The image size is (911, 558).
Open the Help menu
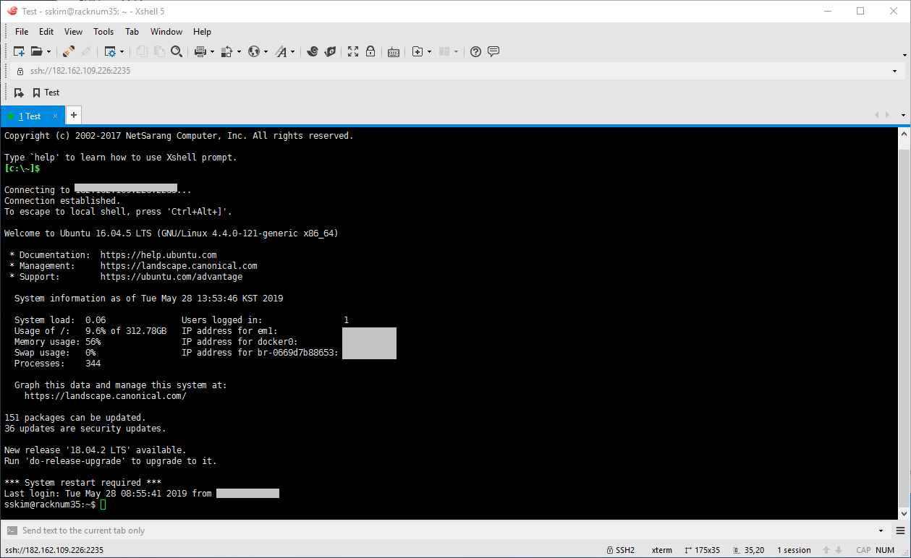pyautogui.click(x=203, y=32)
